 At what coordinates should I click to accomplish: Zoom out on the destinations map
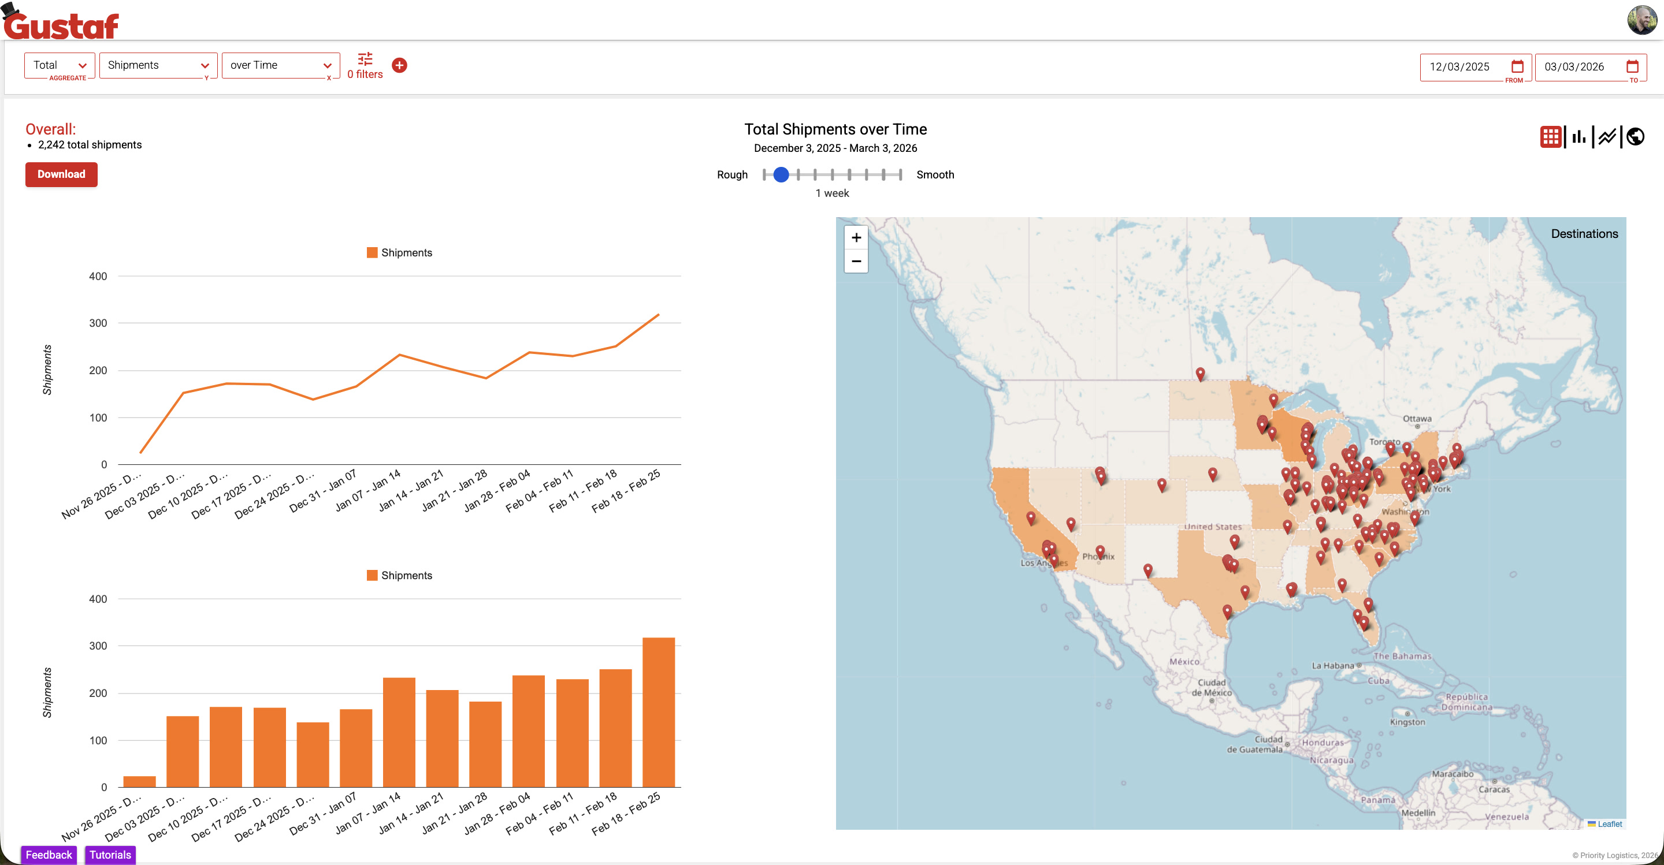856,262
